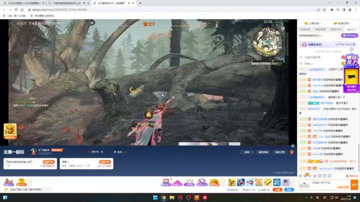Toggle the 屏蔽特效 effects-block checkbox

coord(347,176)
